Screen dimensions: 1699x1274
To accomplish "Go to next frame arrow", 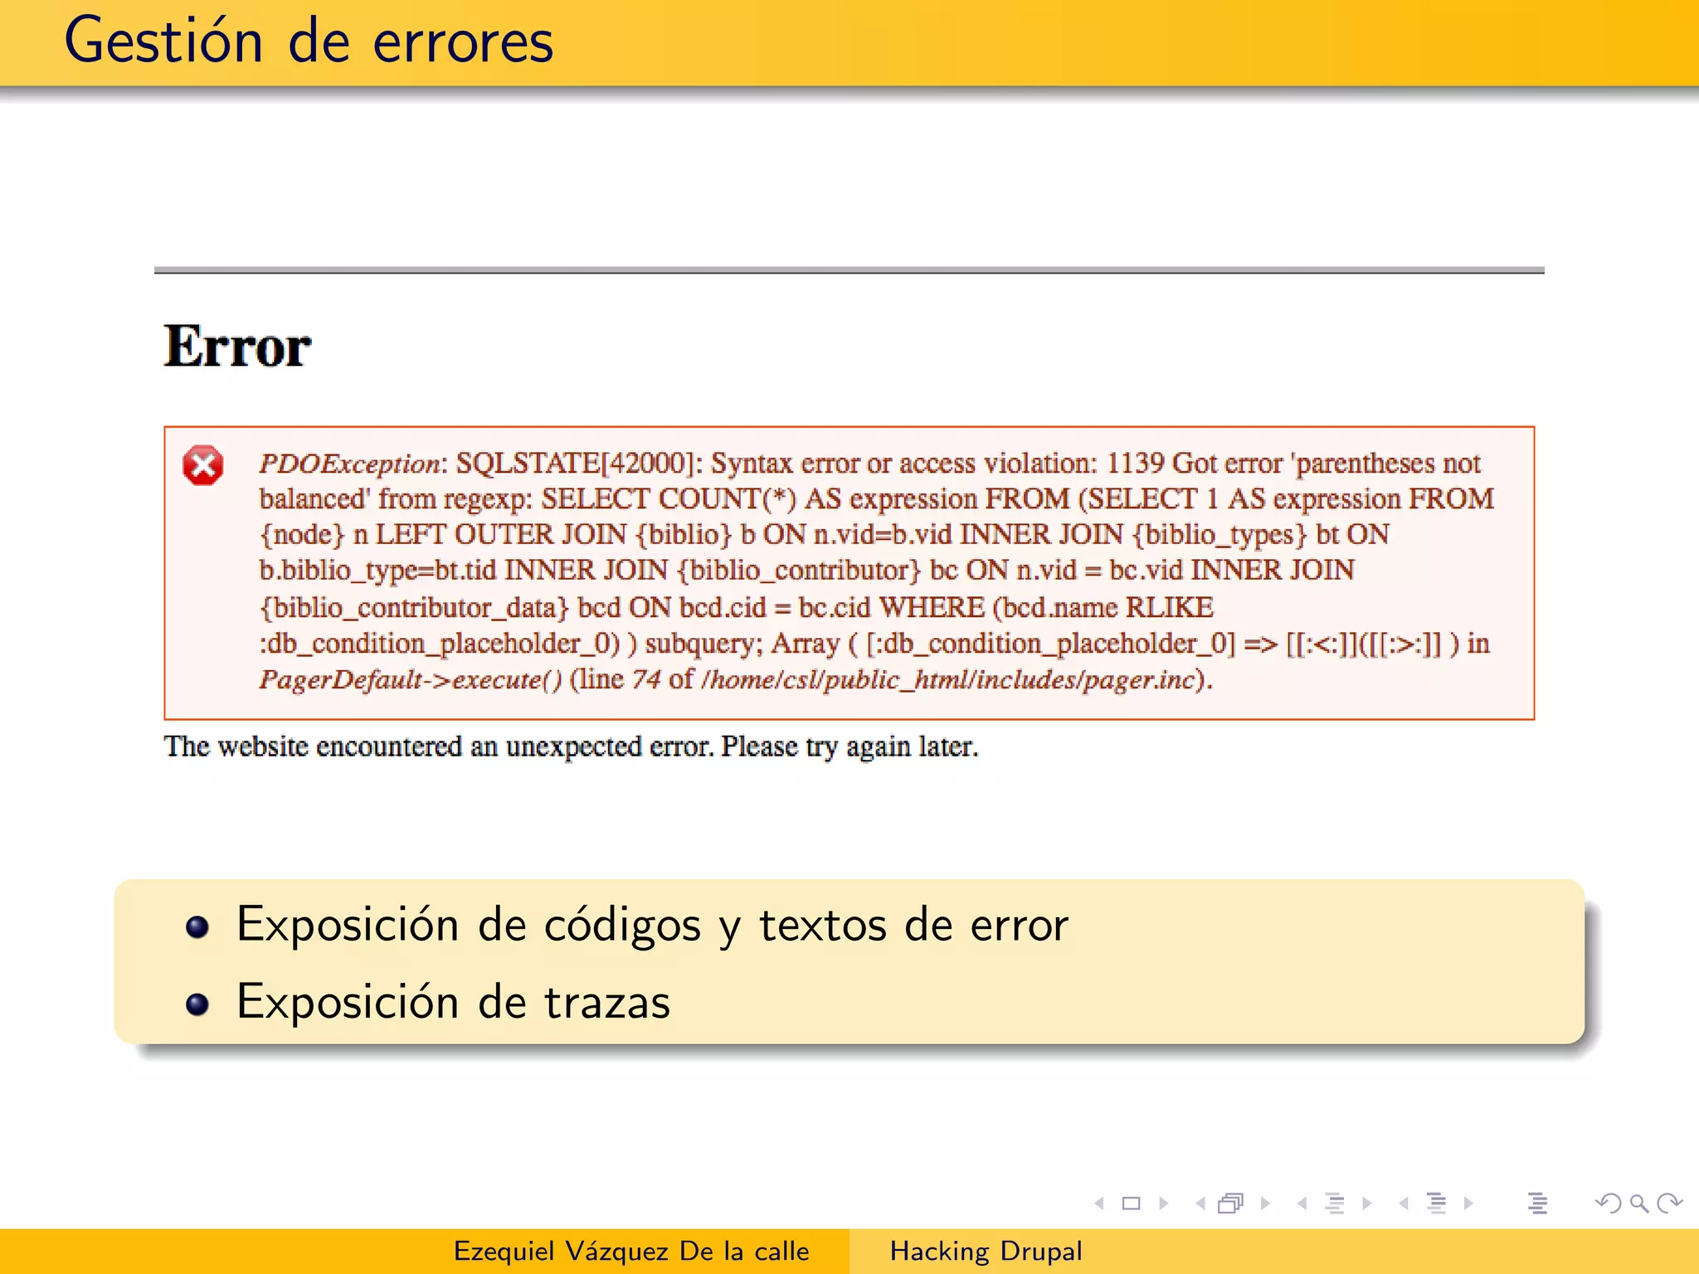I will [1265, 1203].
